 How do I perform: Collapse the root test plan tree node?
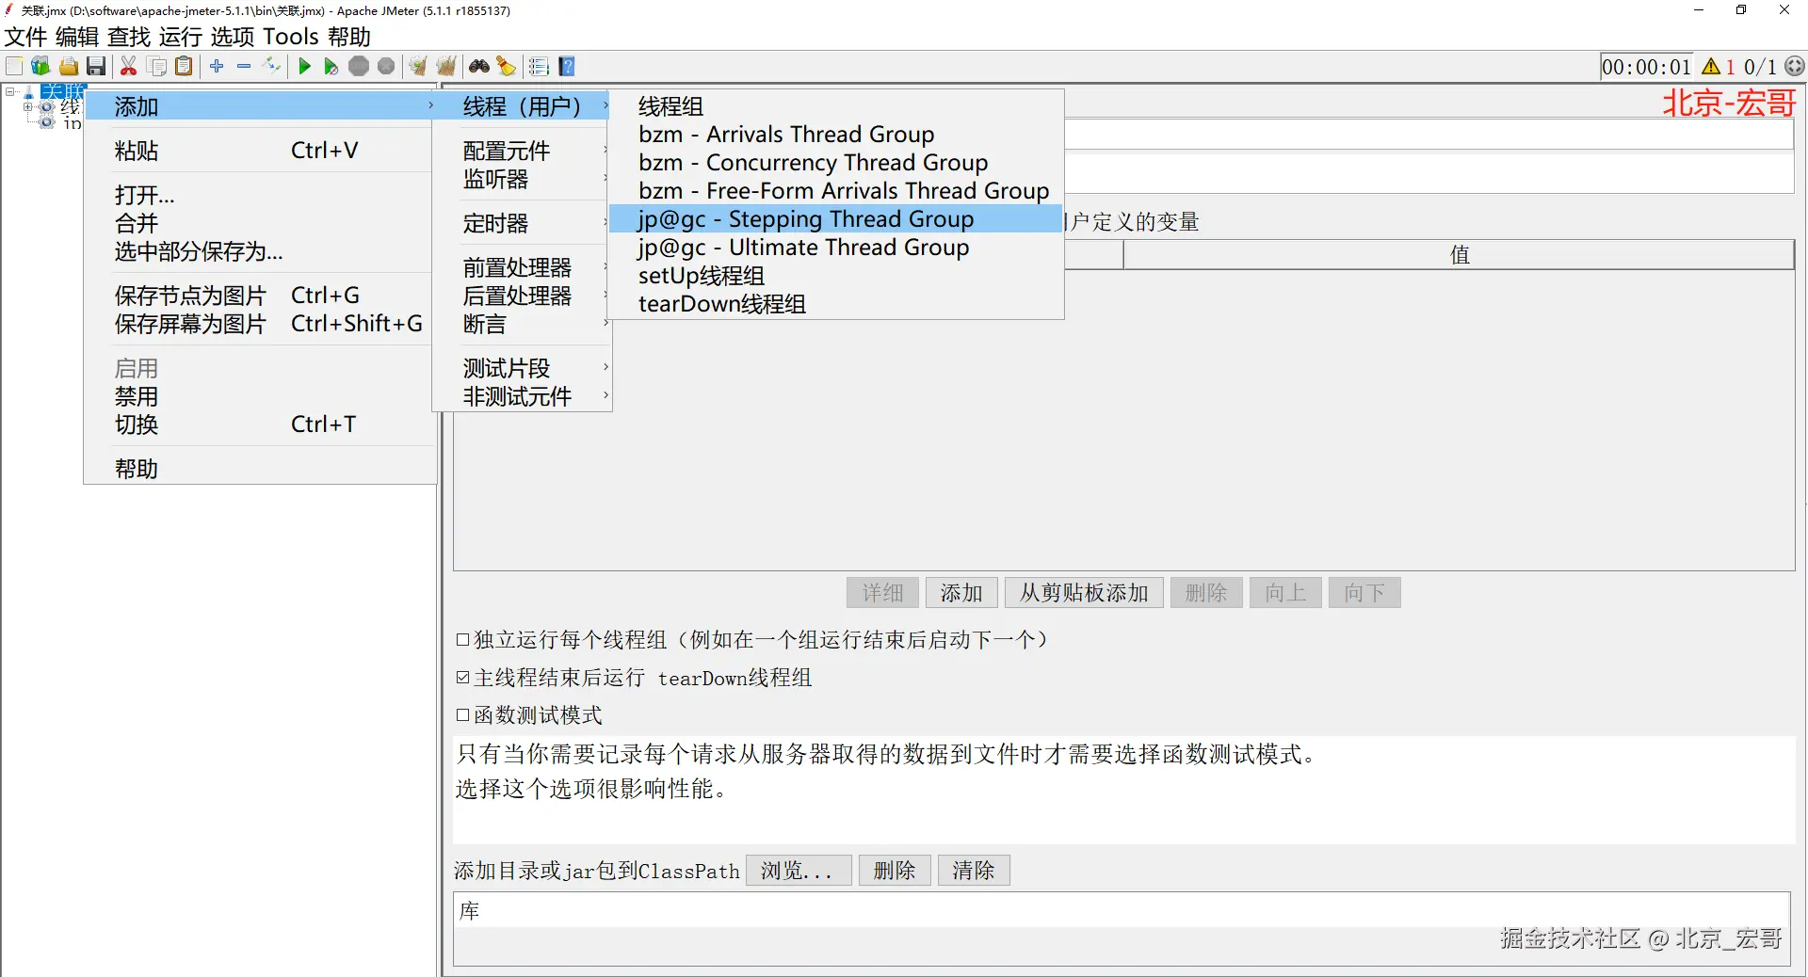(x=10, y=91)
